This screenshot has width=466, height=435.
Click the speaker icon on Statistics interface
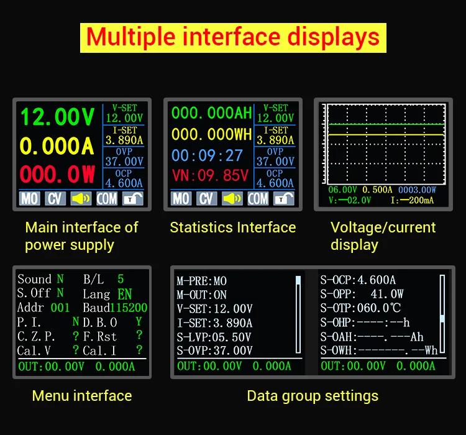click(x=232, y=199)
